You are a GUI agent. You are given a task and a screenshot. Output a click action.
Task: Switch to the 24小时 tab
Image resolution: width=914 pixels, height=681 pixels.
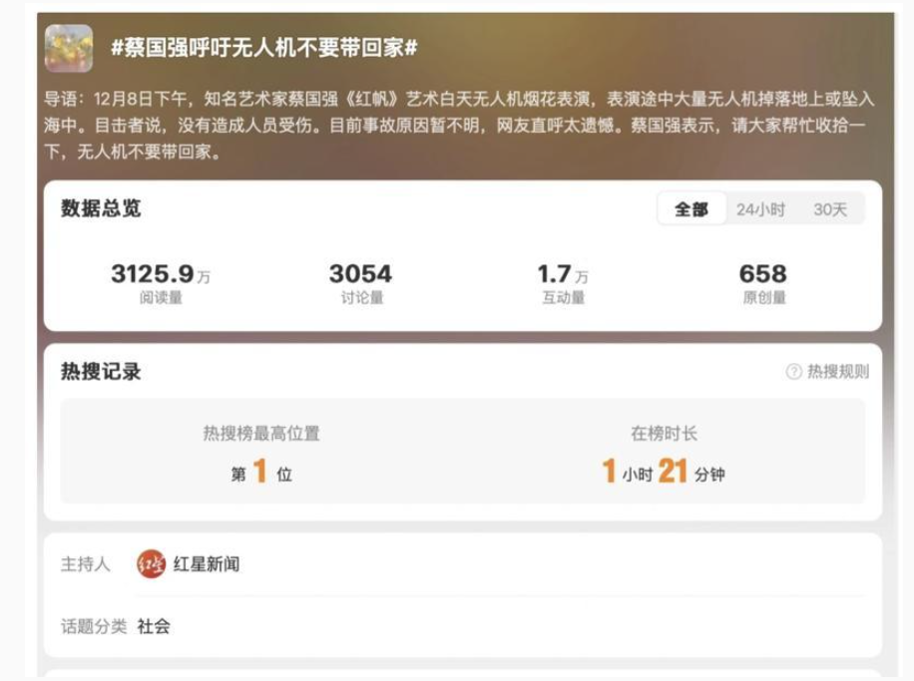click(x=760, y=209)
